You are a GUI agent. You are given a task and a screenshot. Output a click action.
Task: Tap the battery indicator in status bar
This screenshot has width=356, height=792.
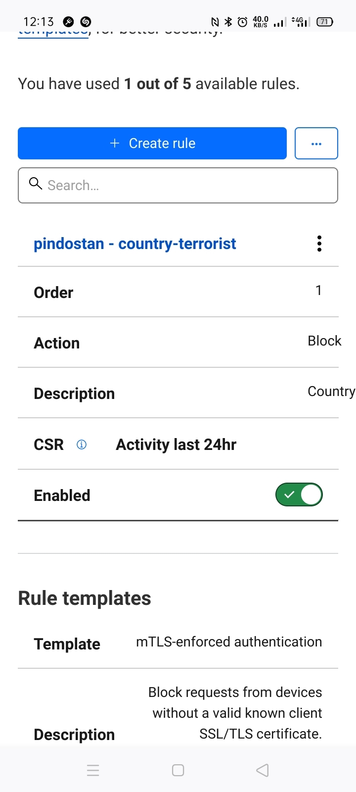[325, 22]
